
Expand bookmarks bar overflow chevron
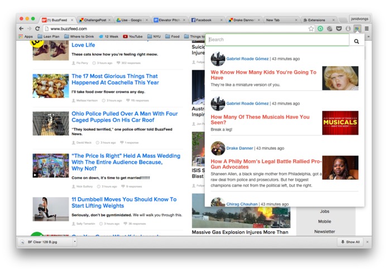tap(368, 37)
